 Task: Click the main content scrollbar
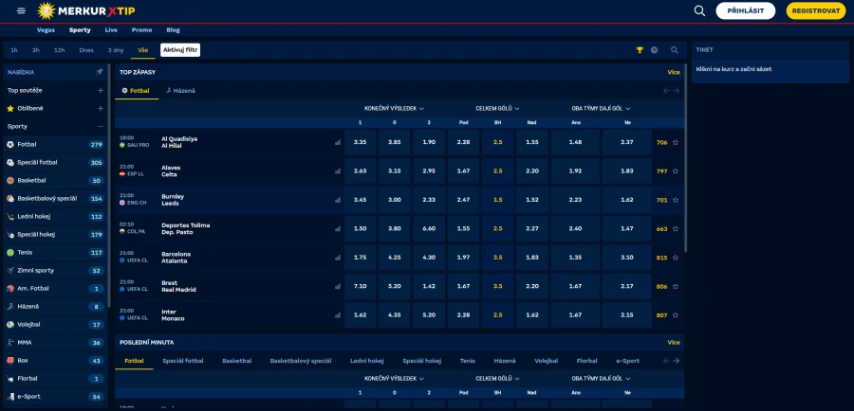click(686, 157)
